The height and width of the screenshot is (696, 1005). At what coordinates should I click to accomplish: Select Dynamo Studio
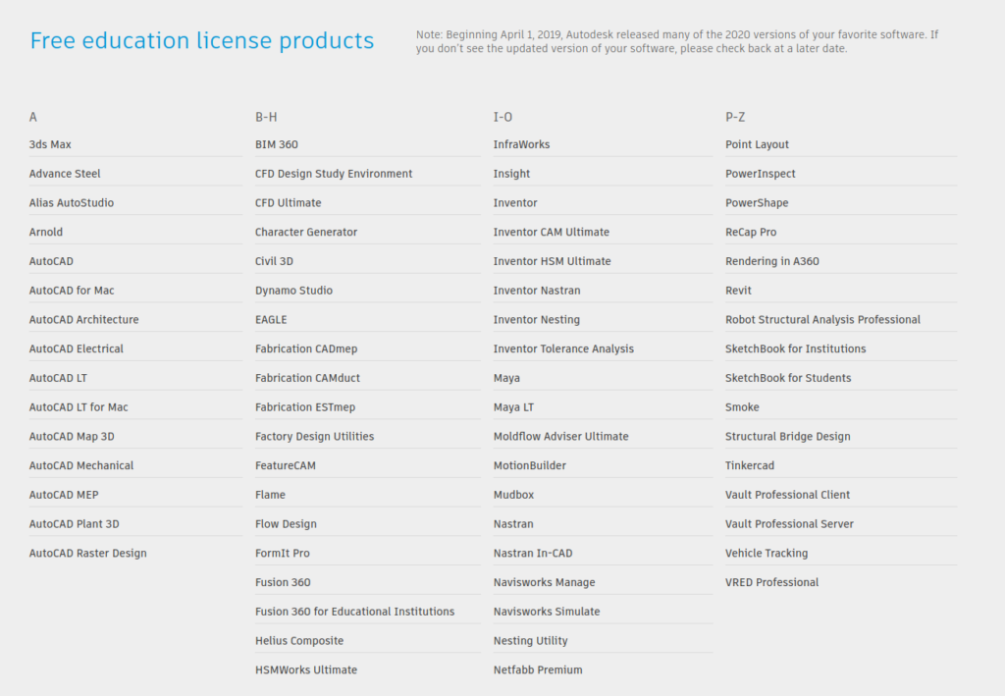[293, 291]
